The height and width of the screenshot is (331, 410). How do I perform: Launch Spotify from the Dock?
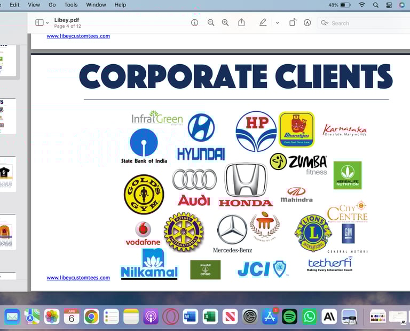coord(289,317)
